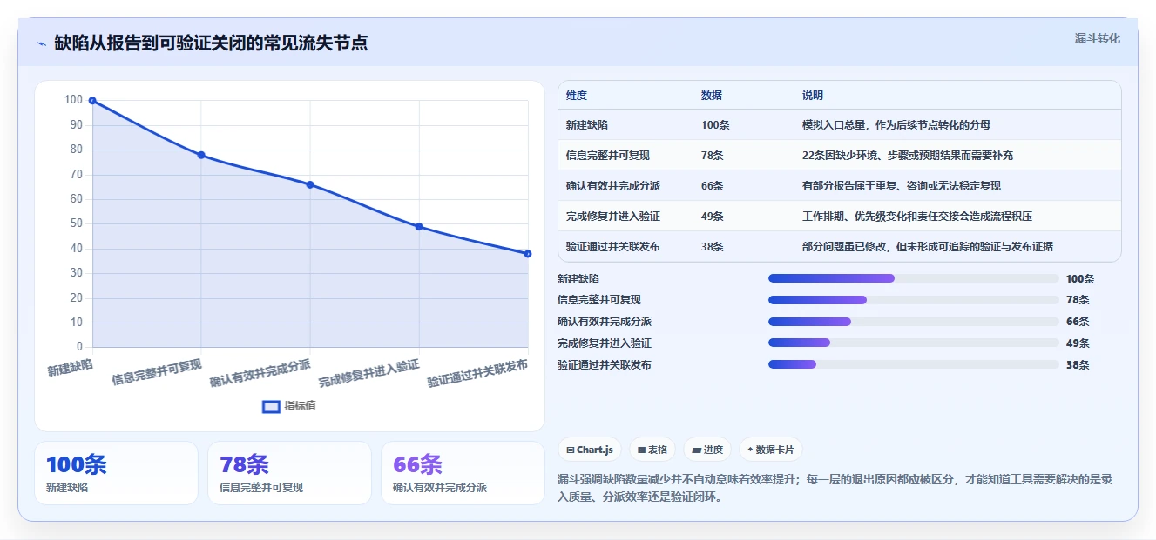Image resolution: width=1156 pixels, height=540 pixels.
Task: Click the description starting 部分问题虽已修改
Action: 928,247
